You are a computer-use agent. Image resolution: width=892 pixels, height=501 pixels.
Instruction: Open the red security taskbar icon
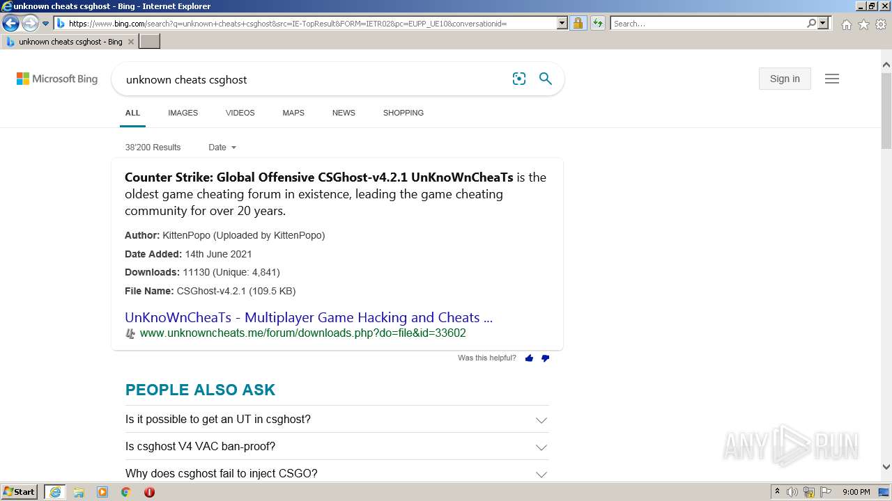pos(149,492)
